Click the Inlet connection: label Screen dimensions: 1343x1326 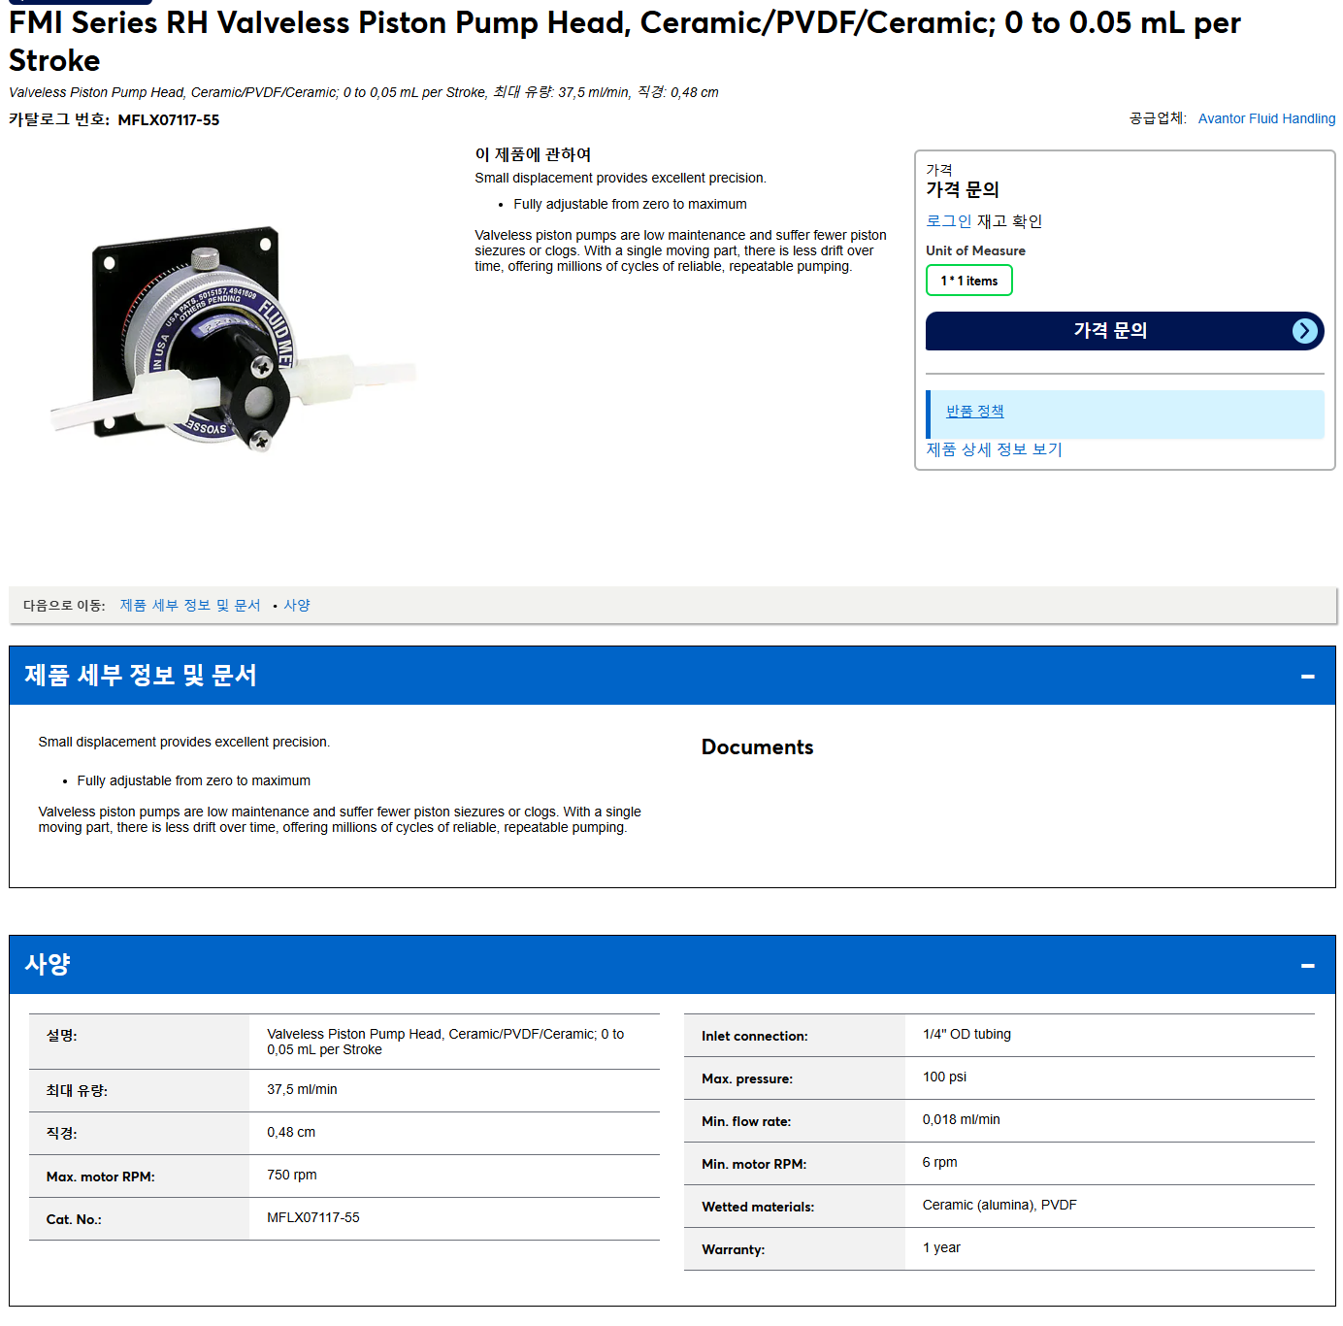755,1037
